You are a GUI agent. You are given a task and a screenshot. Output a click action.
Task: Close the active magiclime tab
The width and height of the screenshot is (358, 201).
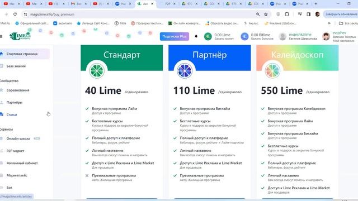coord(152,4)
